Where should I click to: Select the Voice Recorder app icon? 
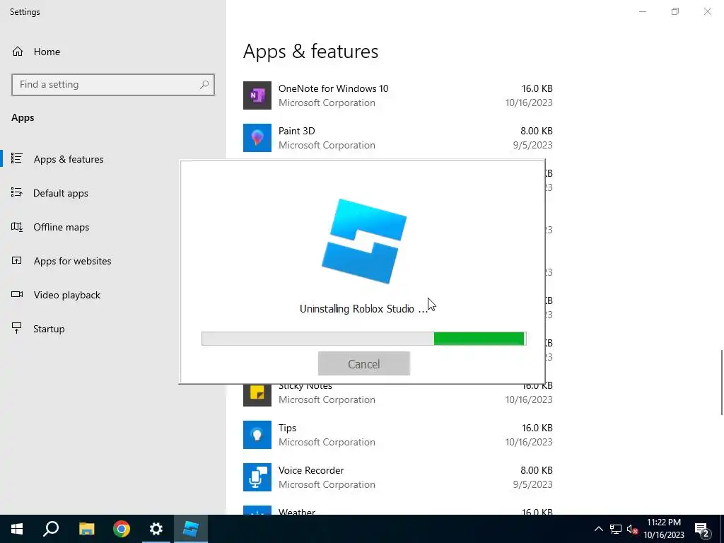(257, 477)
